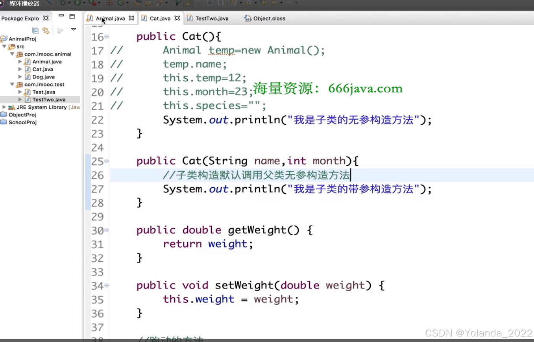Viewport: 534px width, 342px height.
Task: Collapse the com.imooc.animal package
Action: pyautogui.click(x=12, y=54)
